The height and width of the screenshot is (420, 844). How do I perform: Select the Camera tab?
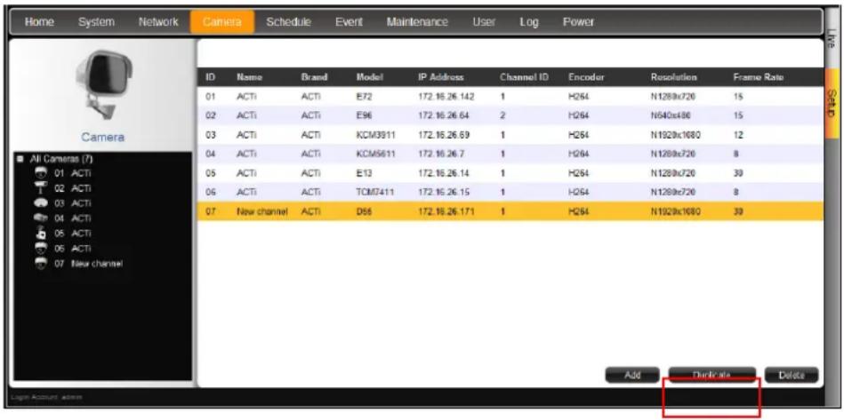222,22
